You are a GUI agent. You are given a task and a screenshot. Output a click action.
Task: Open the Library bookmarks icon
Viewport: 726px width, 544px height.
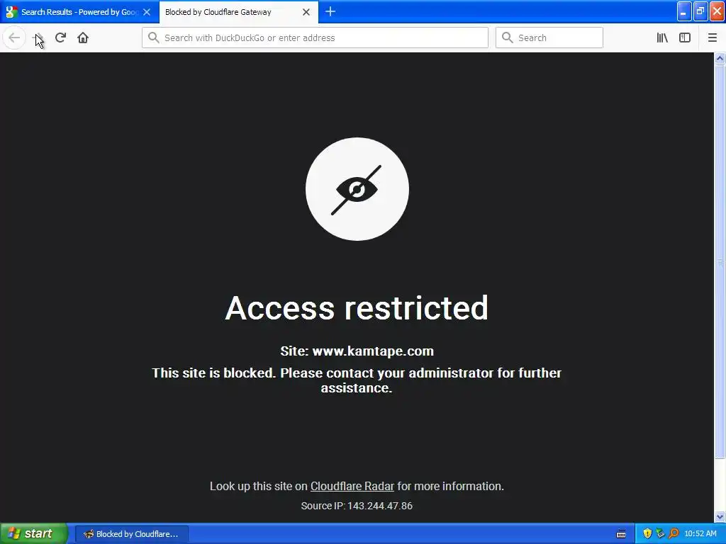pos(662,38)
